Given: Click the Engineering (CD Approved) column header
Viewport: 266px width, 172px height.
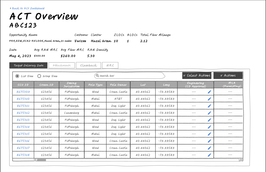Looking at the screenshot, I should tap(195, 85).
